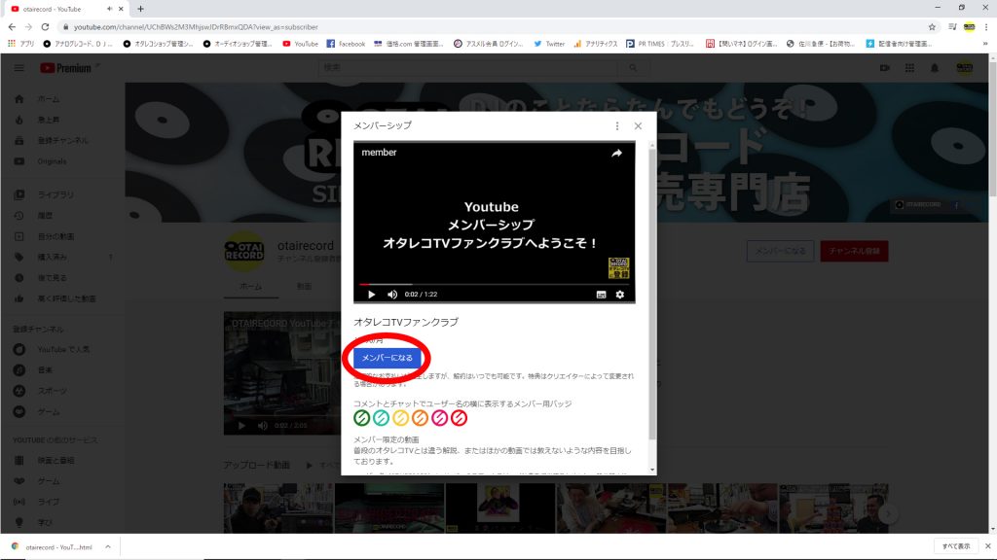Select the channel's ホーム tab

pyautogui.click(x=250, y=287)
